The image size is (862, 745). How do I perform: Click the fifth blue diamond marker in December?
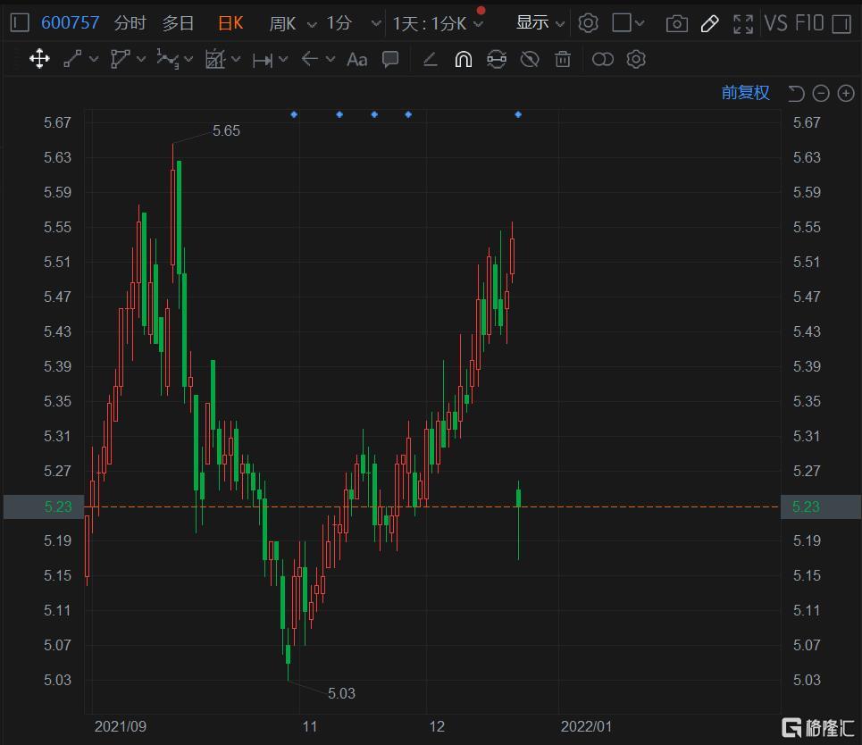[x=518, y=114]
